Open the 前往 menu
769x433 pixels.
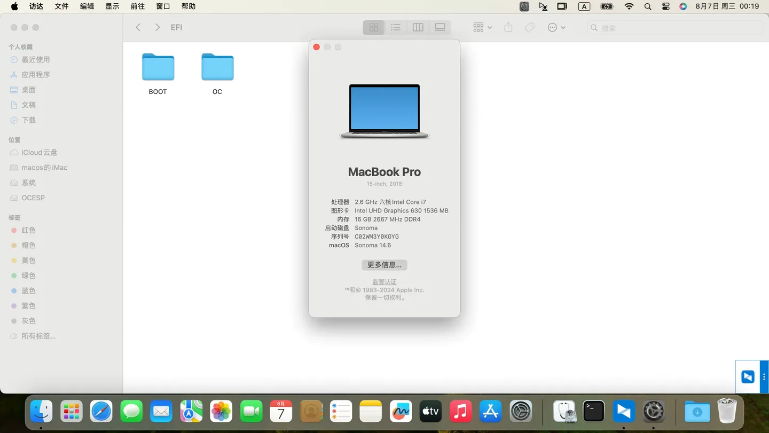[x=138, y=6]
